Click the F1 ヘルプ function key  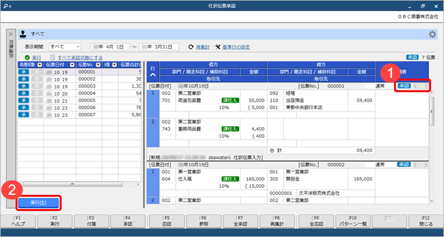(18, 221)
